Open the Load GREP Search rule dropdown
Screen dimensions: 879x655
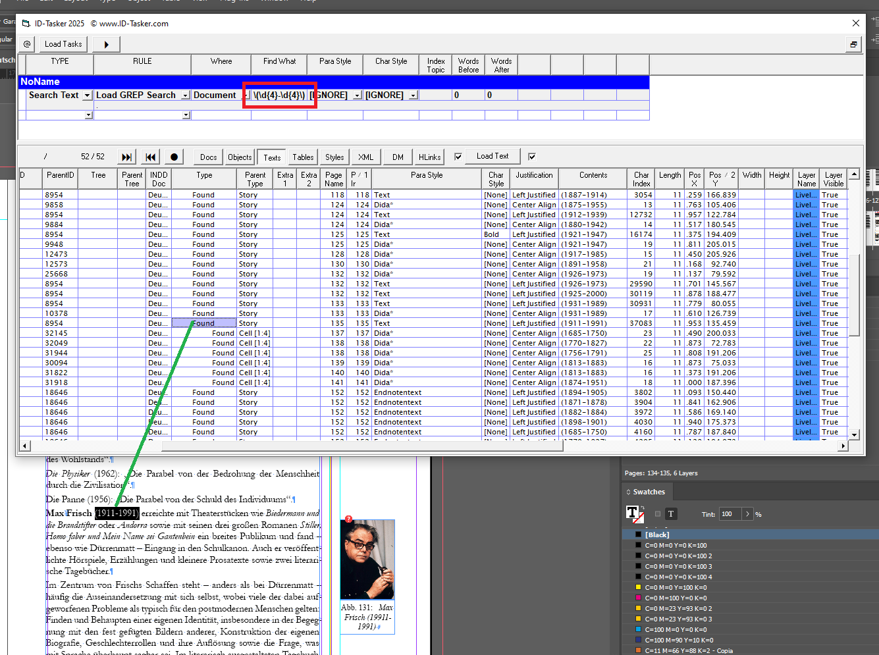tap(185, 95)
